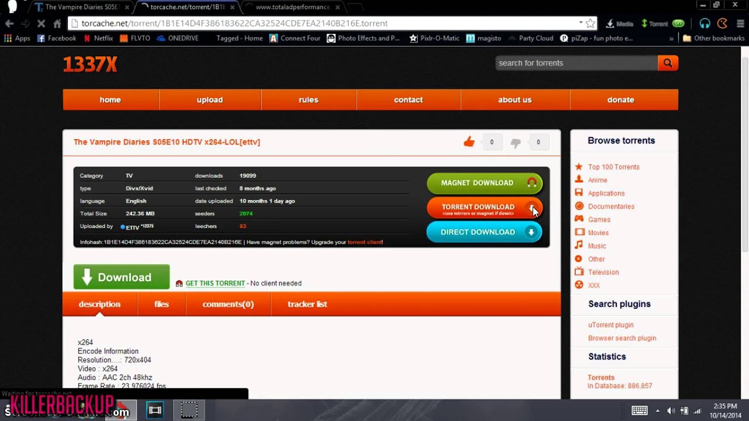This screenshot has height=421, width=749.
Task: Open the Facebook bookmark
Action: pyautogui.click(x=57, y=38)
